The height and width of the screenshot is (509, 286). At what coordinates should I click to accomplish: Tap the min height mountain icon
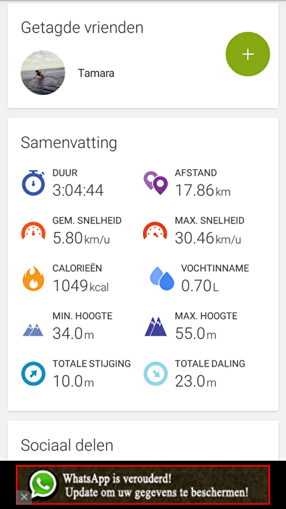(33, 330)
